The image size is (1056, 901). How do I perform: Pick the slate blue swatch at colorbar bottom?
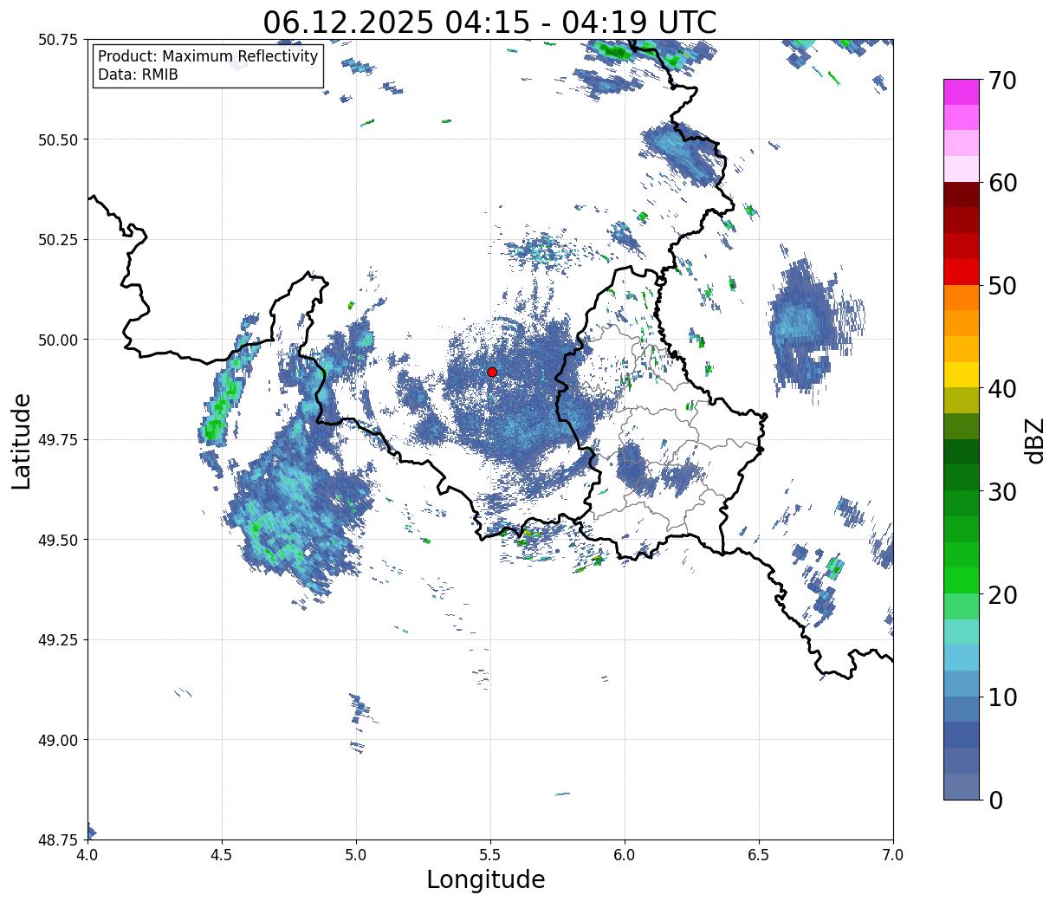[962, 786]
